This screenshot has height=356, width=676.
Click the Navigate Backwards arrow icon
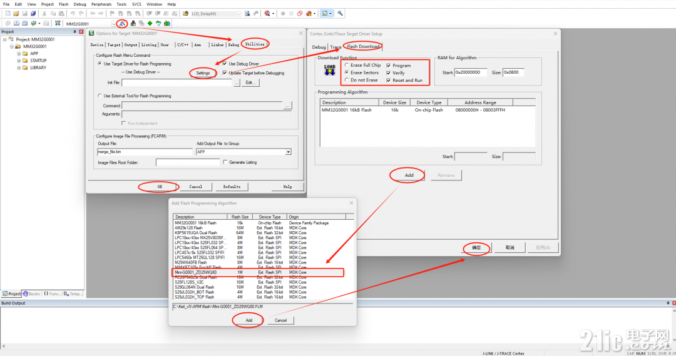click(x=92, y=13)
